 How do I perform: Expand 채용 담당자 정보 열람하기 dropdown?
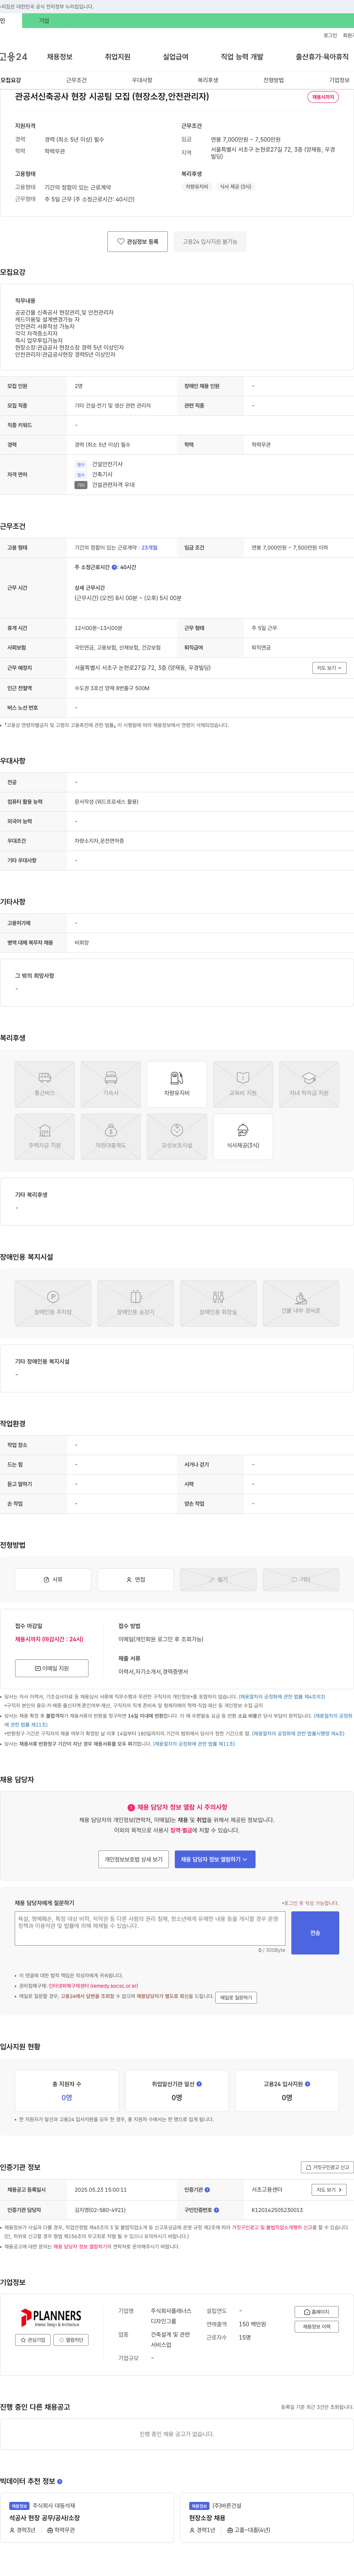[x=215, y=1859]
